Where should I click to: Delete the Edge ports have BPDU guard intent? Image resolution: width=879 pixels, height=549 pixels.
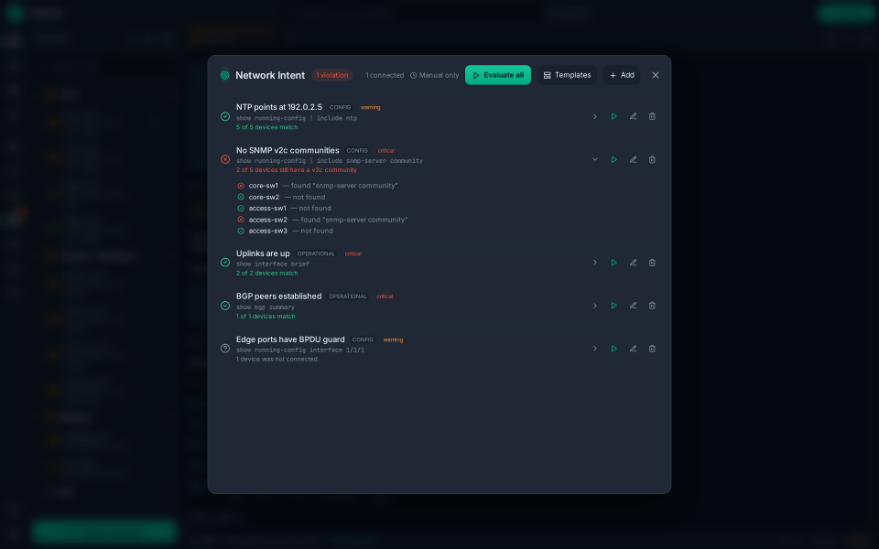[x=652, y=349]
